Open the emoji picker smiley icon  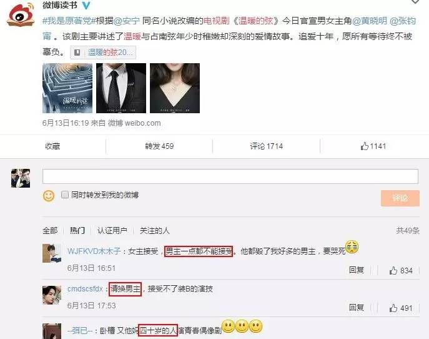[49, 196]
